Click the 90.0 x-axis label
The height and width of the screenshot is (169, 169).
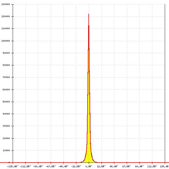pyautogui.click(x=139, y=166)
